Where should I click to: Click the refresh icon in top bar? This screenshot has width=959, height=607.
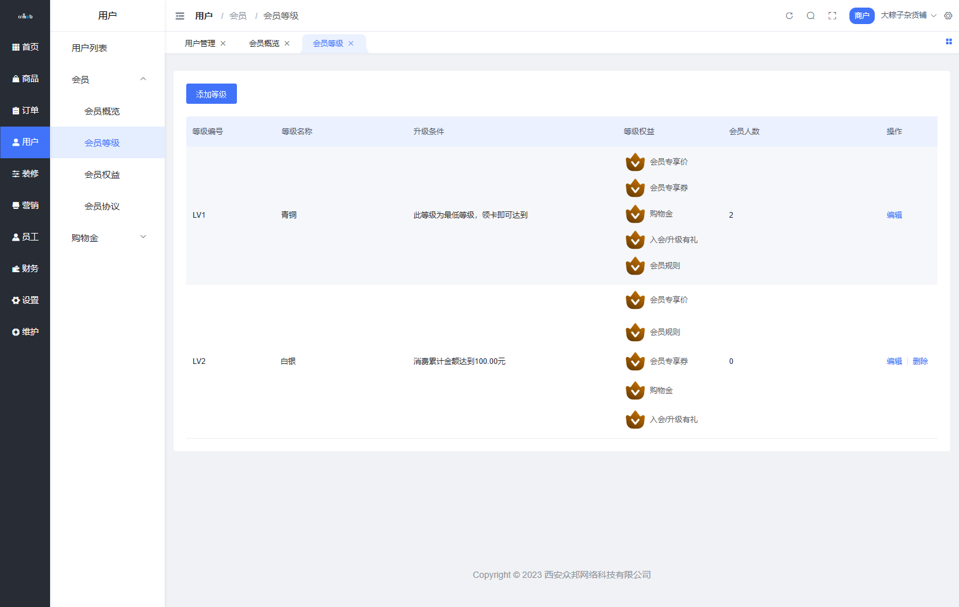pos(789,16)
